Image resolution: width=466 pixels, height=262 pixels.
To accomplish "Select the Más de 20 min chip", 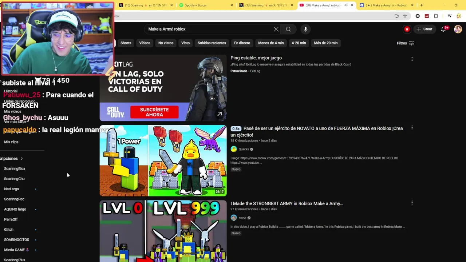I will click(x=326, y=43).
